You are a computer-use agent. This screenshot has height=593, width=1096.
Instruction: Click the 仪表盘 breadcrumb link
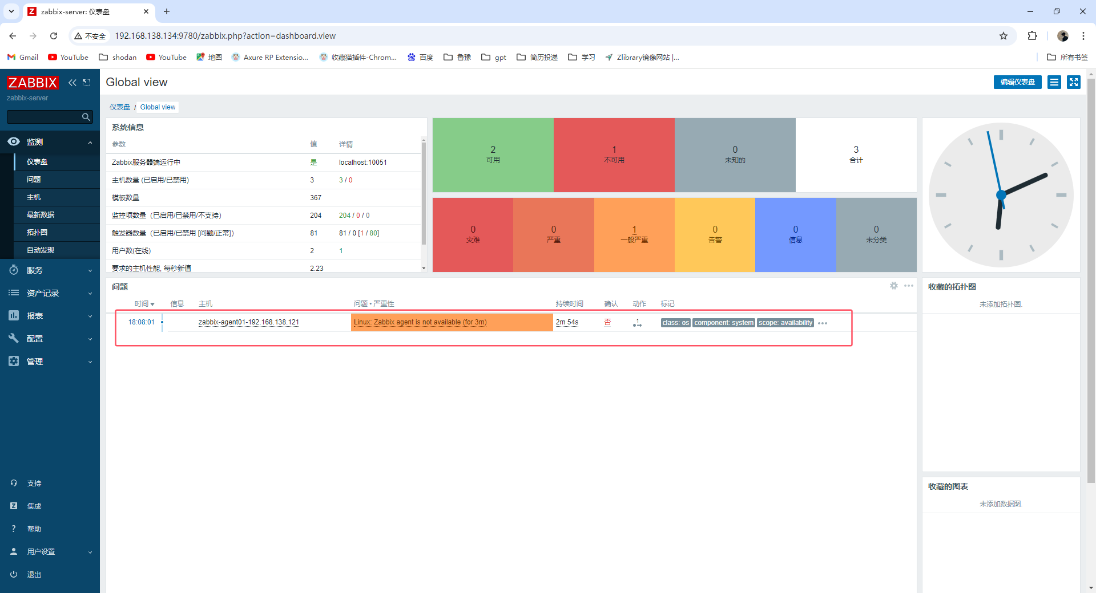coord(120,107)
